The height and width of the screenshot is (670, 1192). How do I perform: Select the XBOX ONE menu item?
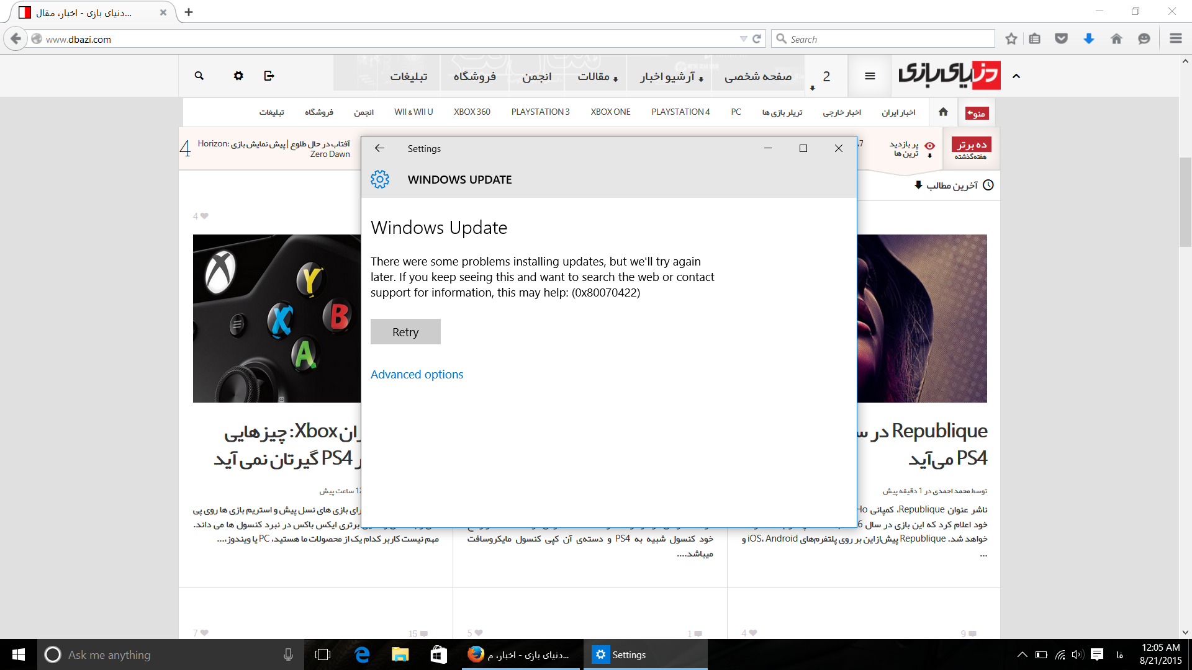tap(610, 112)
